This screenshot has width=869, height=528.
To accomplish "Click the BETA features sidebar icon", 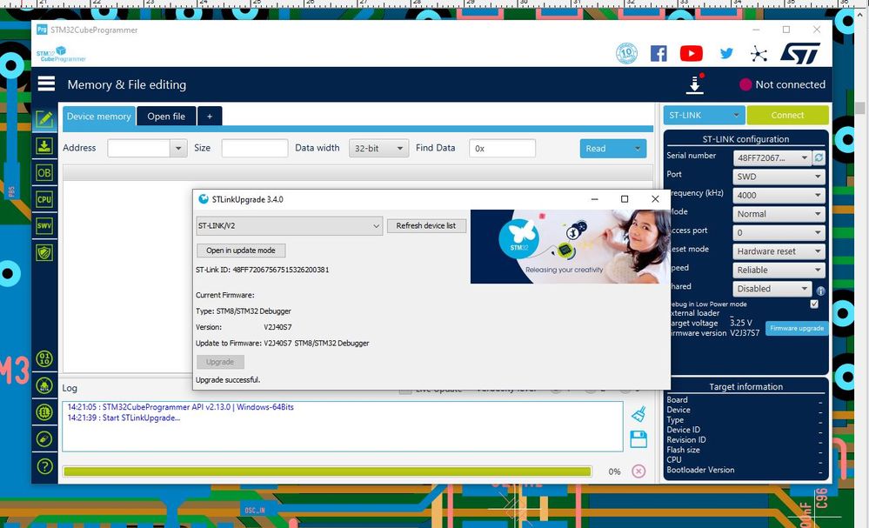I will pos(44,385).
